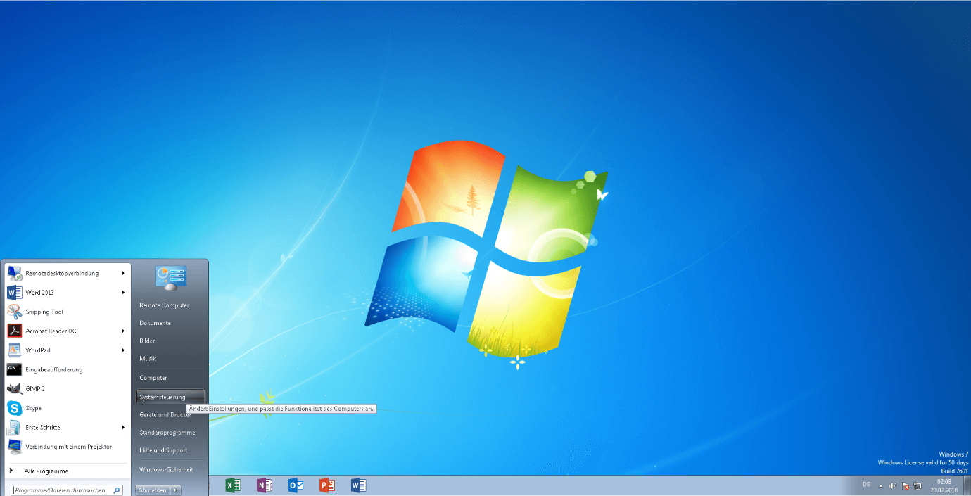Open the arrow next to Abmelden

coord(176,490)
